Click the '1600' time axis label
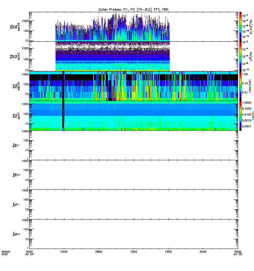The image size is (254, 271). point(168,252)
